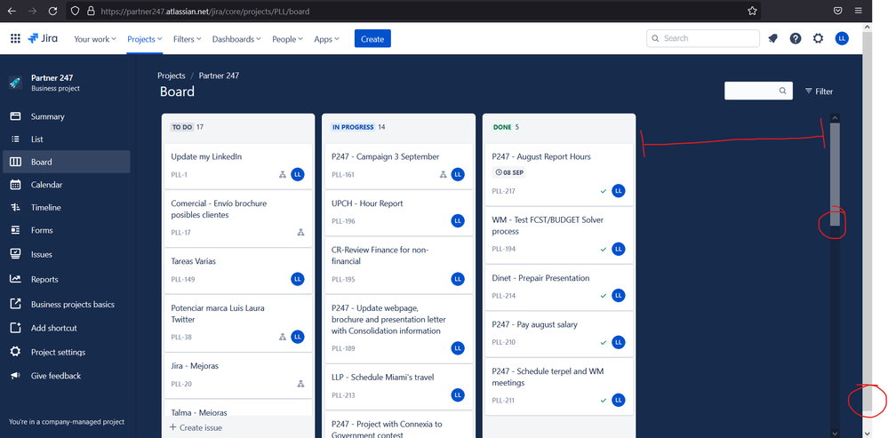Open Reports in the sidebar
This screenshot has height=438, width=888.
[67, 280]
